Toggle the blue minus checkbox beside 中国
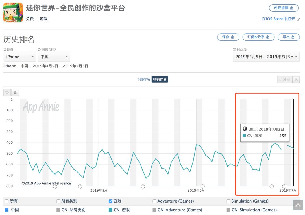This screenshot has width=305, height=215. pyautogui.click(x=7, y=210)
